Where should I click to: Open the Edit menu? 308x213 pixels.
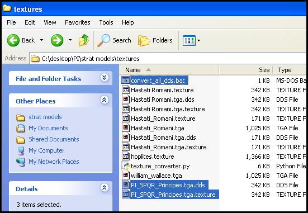tap(30, 22)
